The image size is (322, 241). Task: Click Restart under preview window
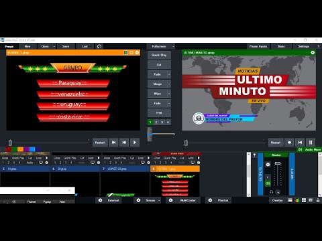(100, 143)
